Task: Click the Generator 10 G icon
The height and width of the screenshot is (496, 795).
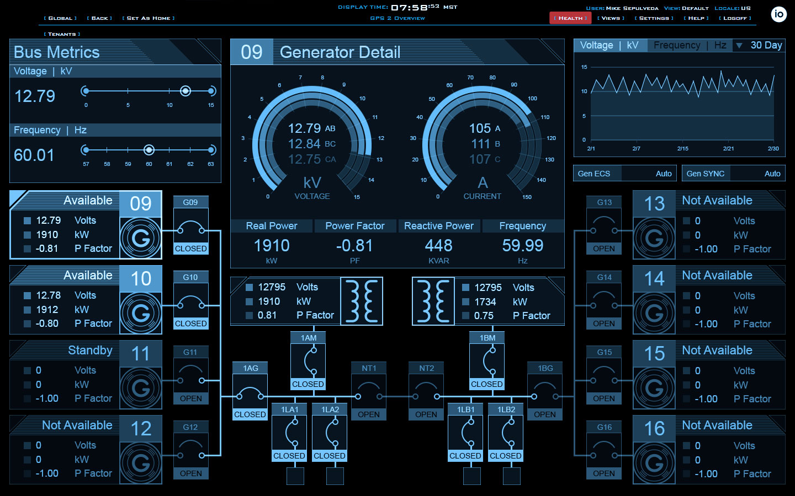Action: coord(141,313)
